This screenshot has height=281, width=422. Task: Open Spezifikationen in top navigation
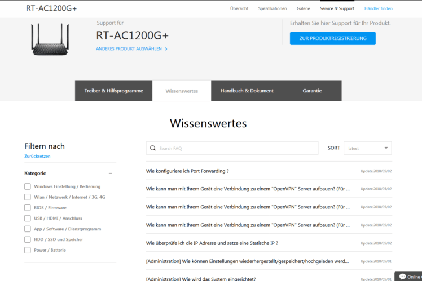tap(272, 8)
